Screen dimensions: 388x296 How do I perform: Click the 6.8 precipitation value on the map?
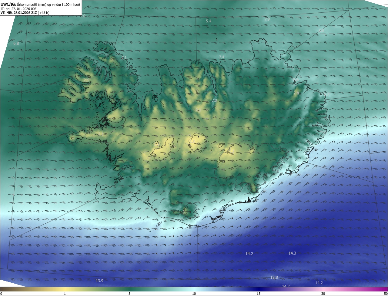pos(16,44)
